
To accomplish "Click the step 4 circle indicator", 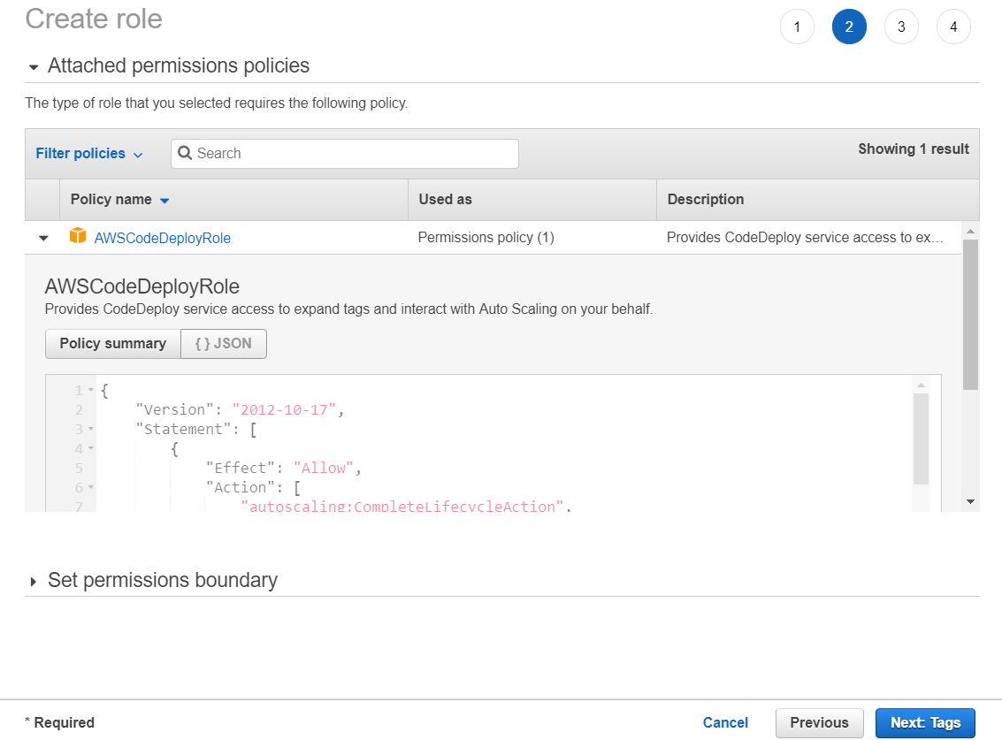I will 953,27.
